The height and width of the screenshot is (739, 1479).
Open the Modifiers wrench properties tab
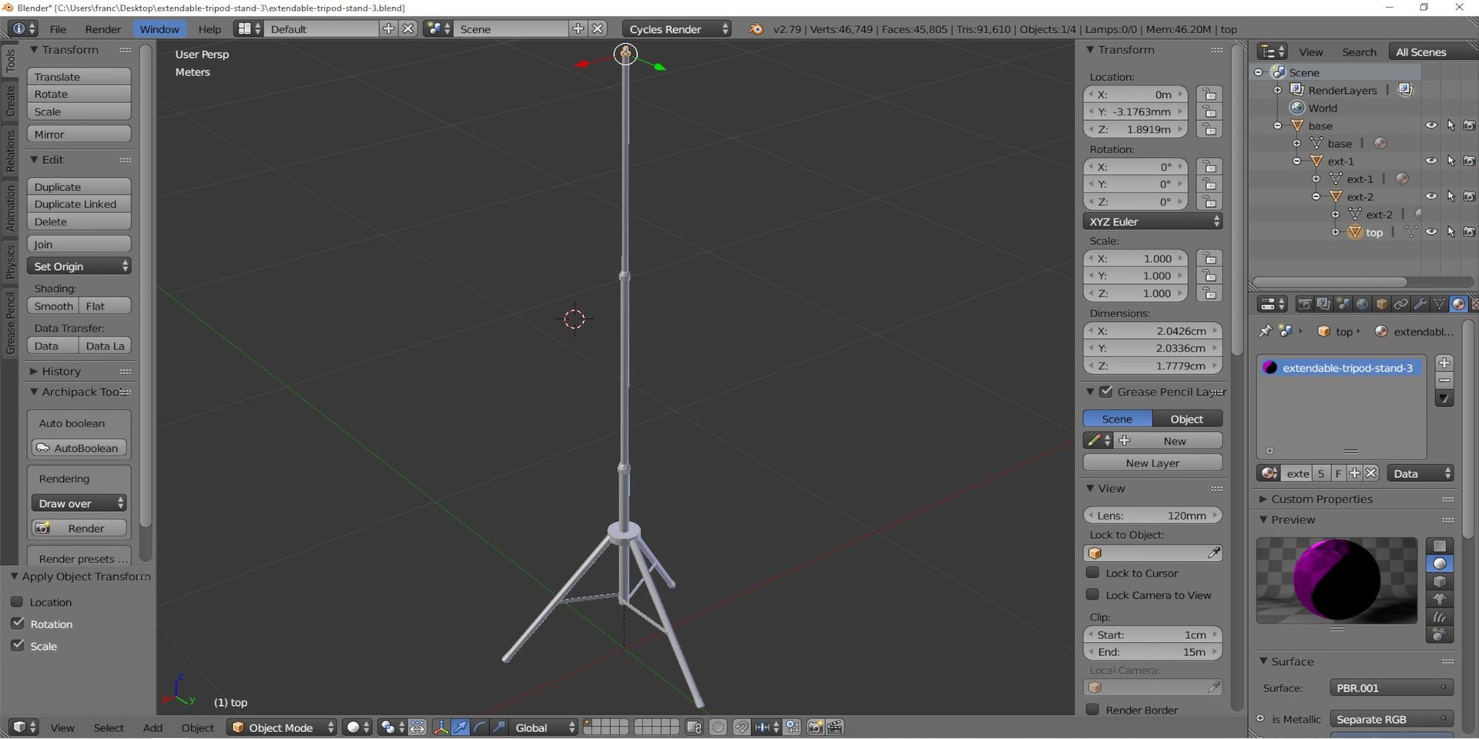(x=1420, y=304)
